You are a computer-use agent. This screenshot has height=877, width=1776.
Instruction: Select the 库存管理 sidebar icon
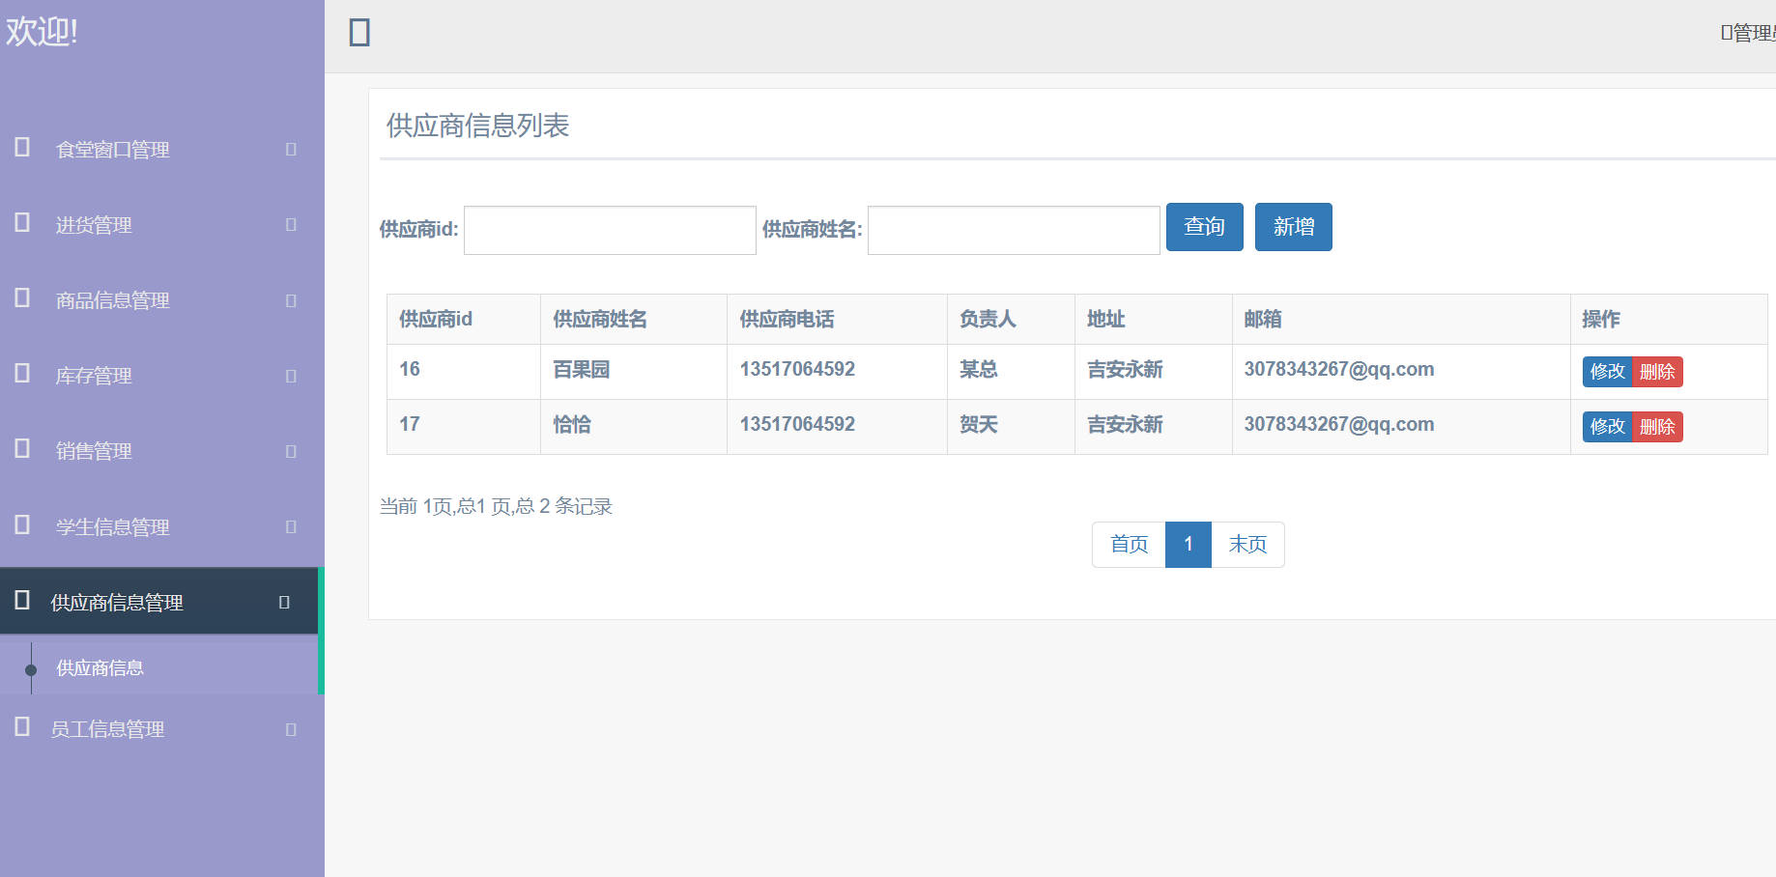[x=21, y=376]
